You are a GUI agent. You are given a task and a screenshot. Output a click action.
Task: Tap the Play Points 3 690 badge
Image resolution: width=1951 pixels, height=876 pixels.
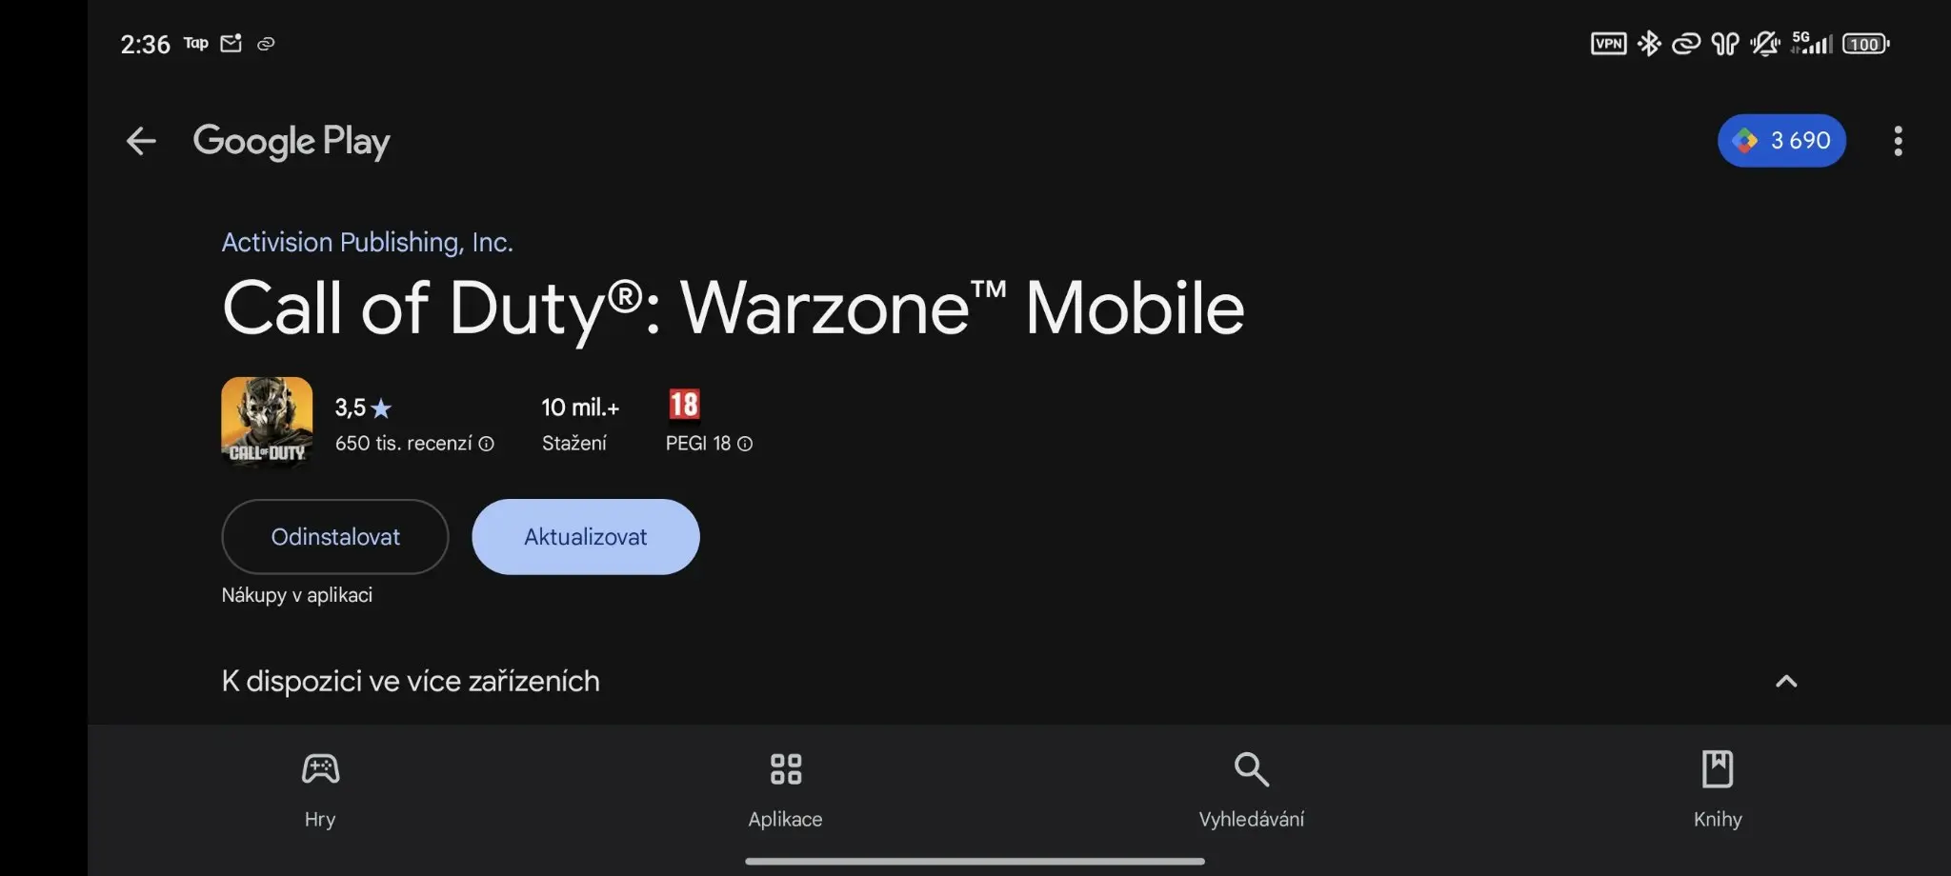point(1781,141)
